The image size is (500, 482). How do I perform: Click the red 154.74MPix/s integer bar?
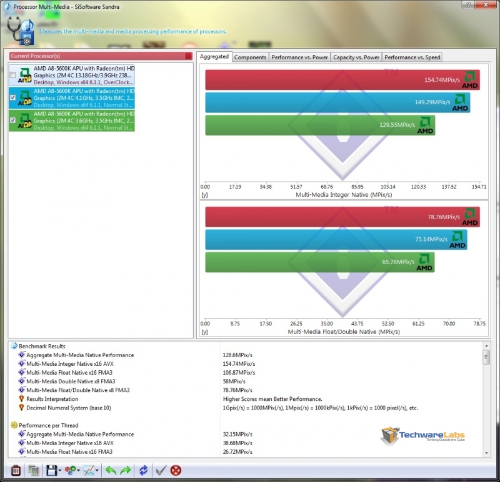[342, 80]
